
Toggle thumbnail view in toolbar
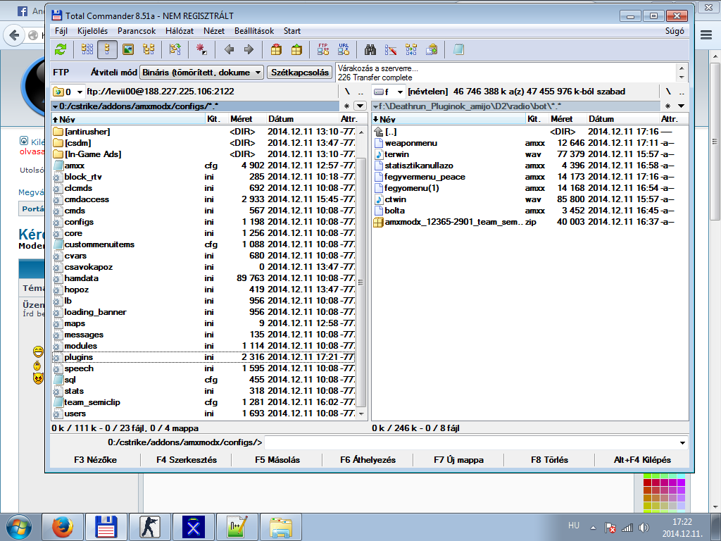coord(128,49)
